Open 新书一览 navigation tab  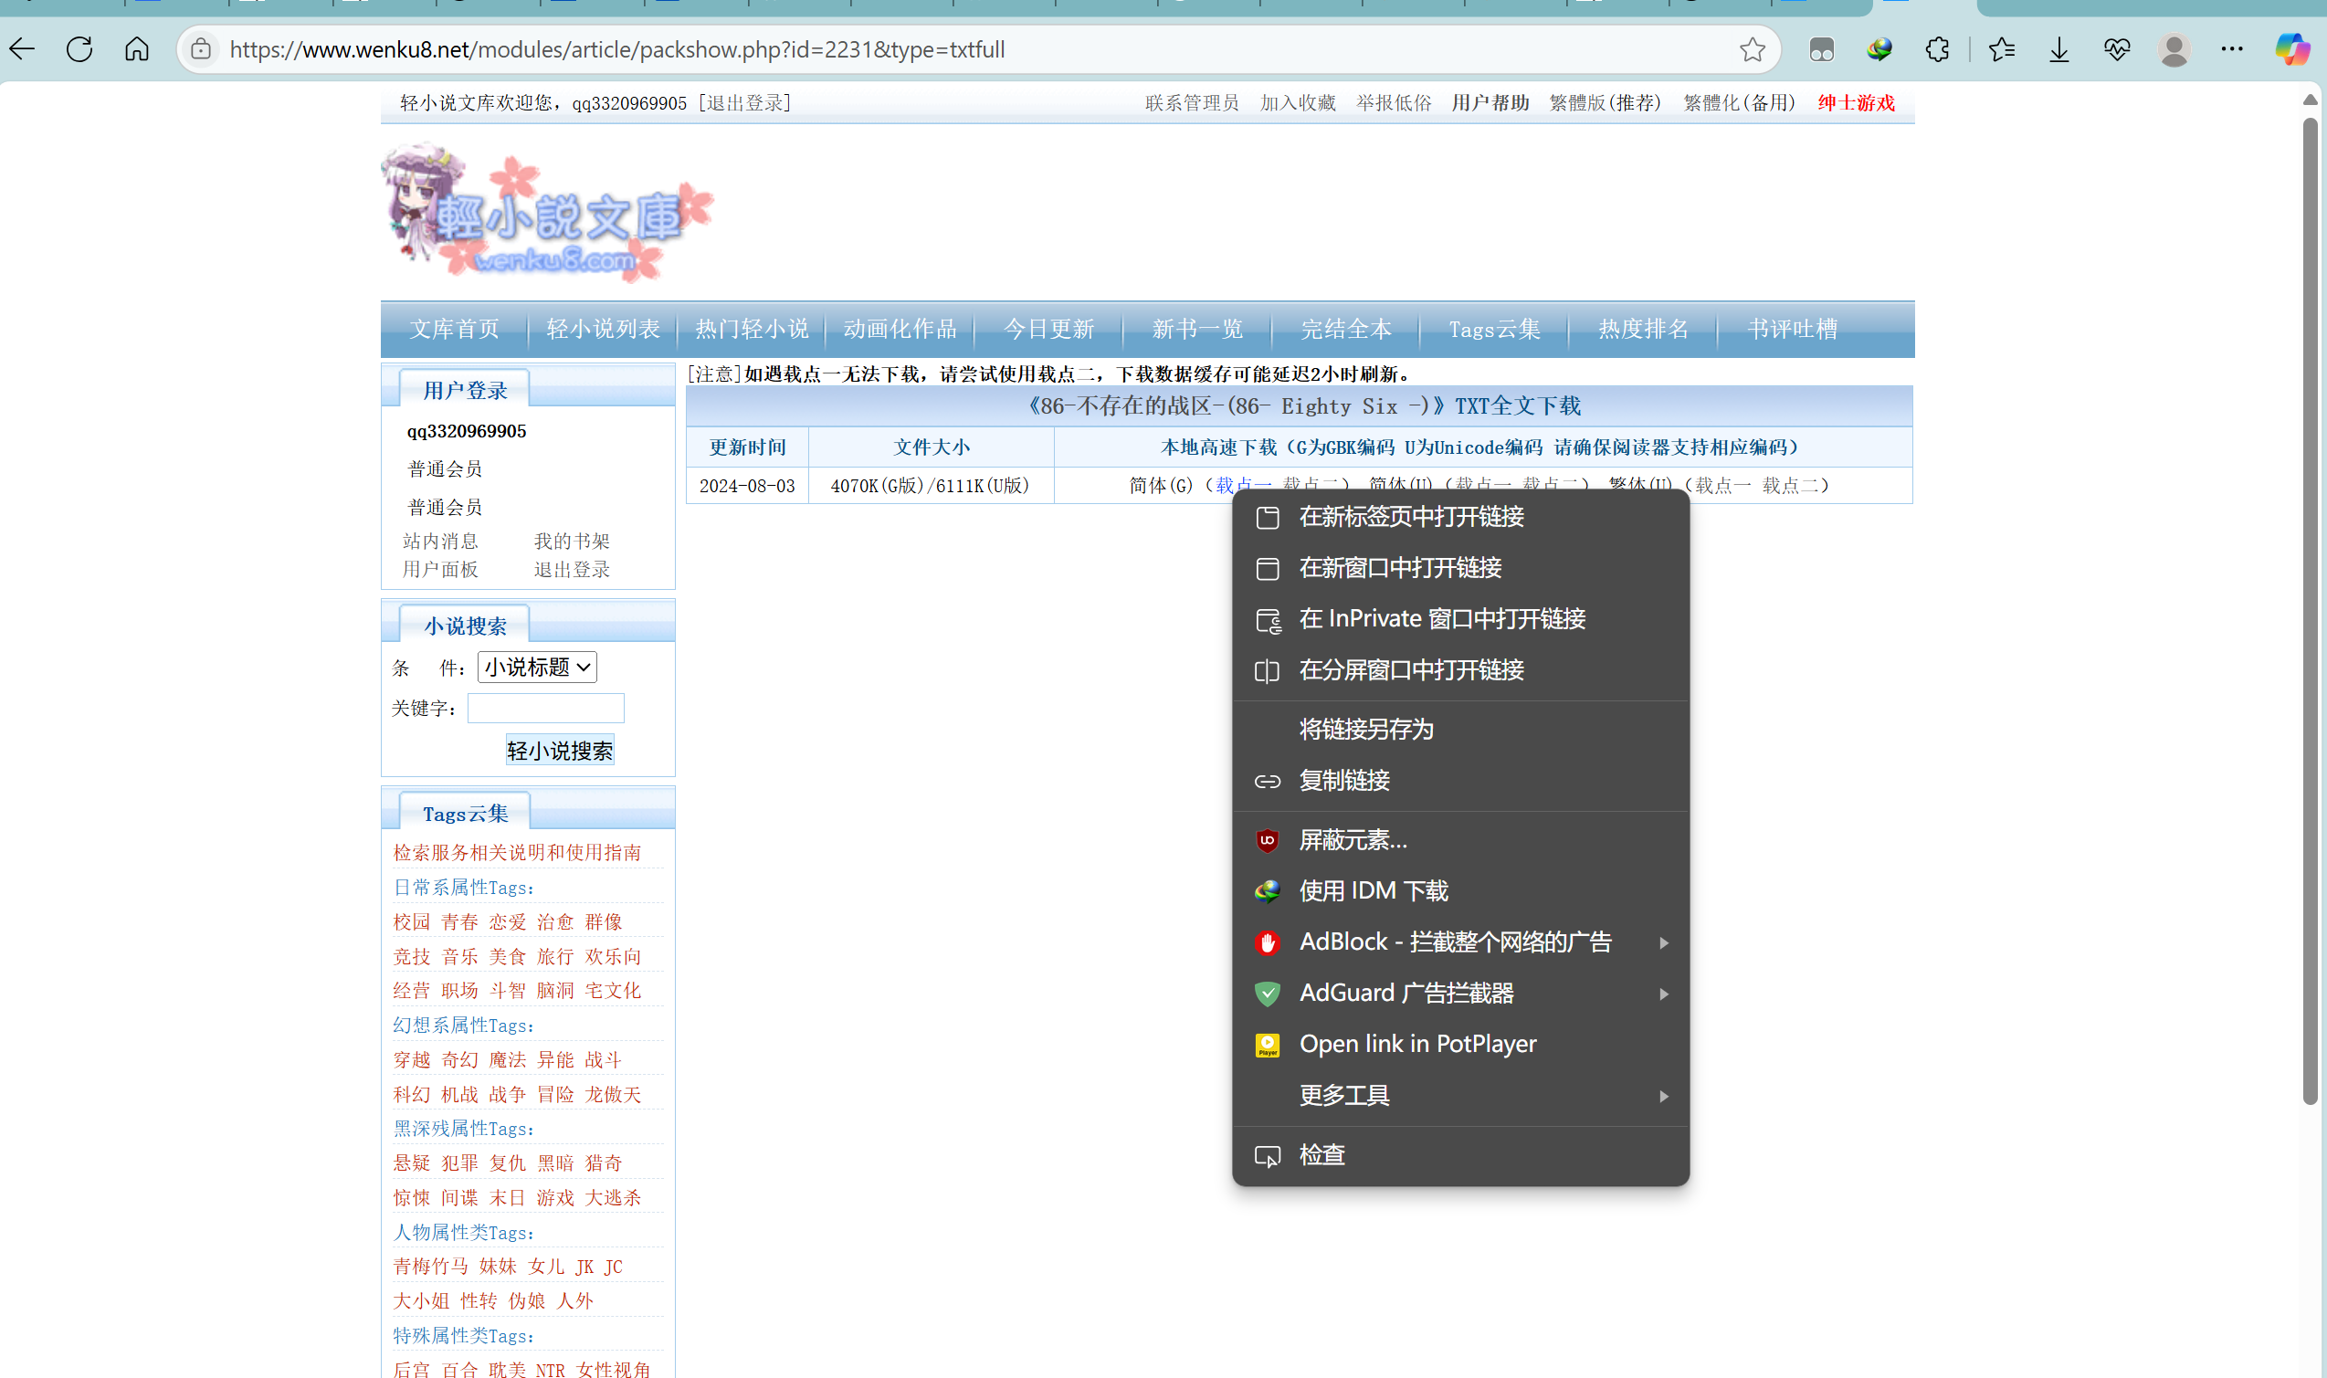tap(1197, 329)
